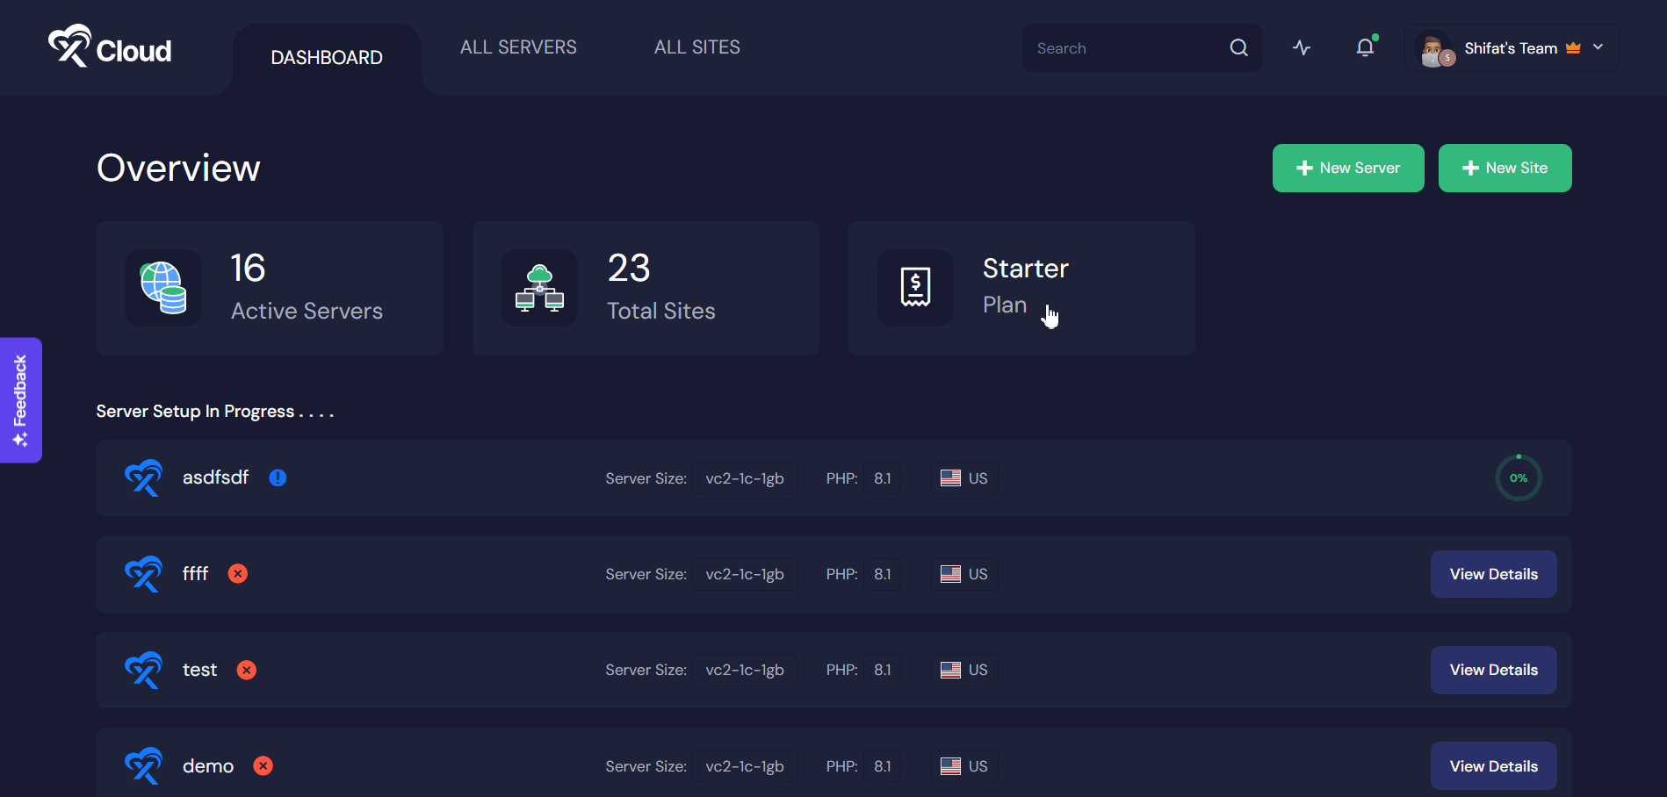The width and height of the screenshot is (1667, 797).
Task: Click the activity monitor icon
Action: click(x=1301, y=48)
